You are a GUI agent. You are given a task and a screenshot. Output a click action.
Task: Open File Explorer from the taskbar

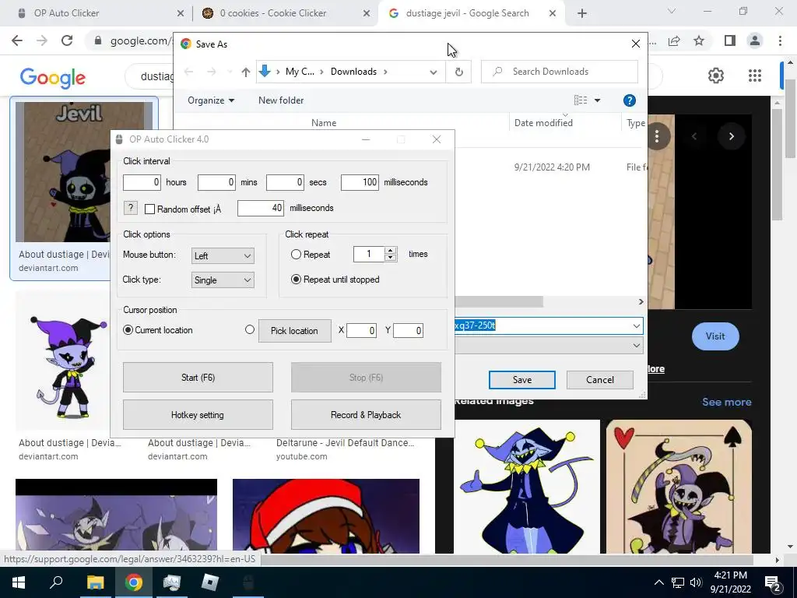95,582
